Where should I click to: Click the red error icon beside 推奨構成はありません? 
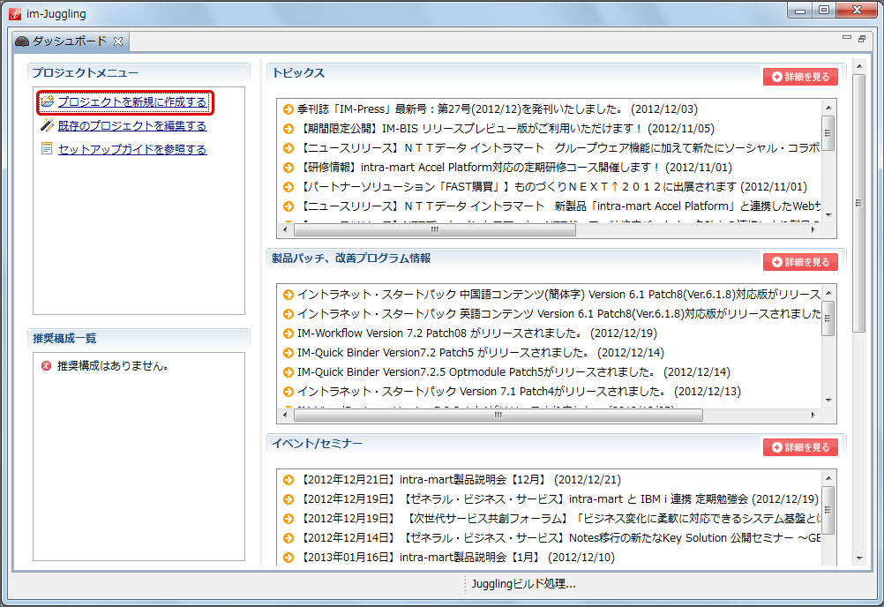[46, 366]
